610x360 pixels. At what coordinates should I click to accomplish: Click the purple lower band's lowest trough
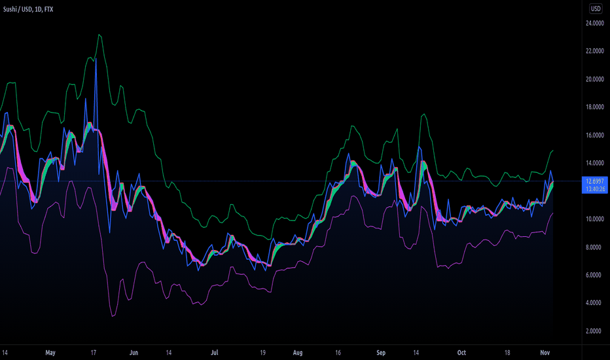(113, 316)
